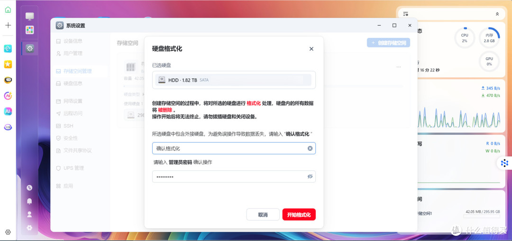
Task: Click the globe icon in dock
Action: 29,188
